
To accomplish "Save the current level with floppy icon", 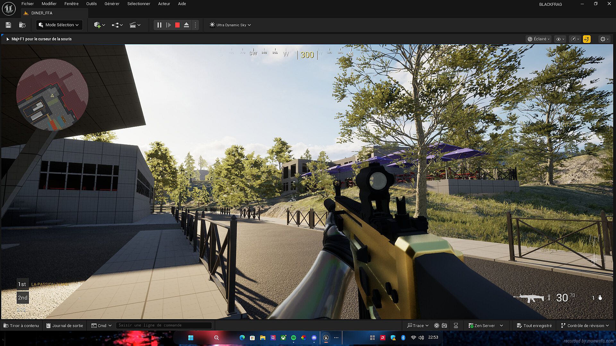I will (8, 25).
